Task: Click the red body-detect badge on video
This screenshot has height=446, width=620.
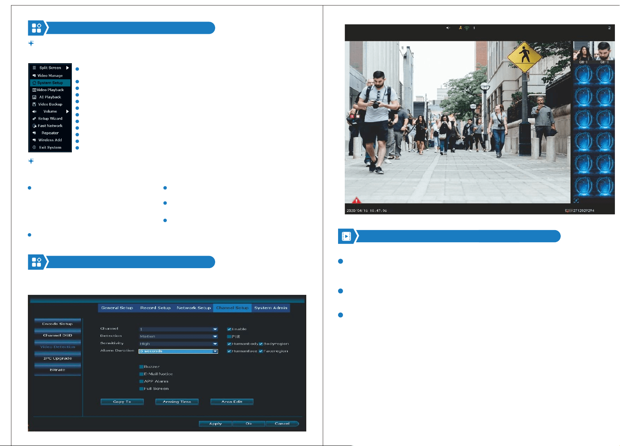Action: pos(352,116)
